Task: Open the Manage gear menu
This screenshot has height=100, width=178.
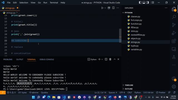Action: (x=174, y=87)
